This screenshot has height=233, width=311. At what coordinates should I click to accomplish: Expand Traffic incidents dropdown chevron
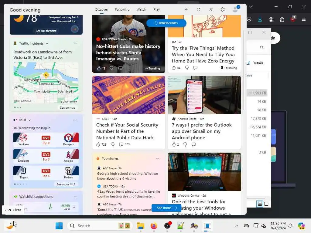coord(47,44)
